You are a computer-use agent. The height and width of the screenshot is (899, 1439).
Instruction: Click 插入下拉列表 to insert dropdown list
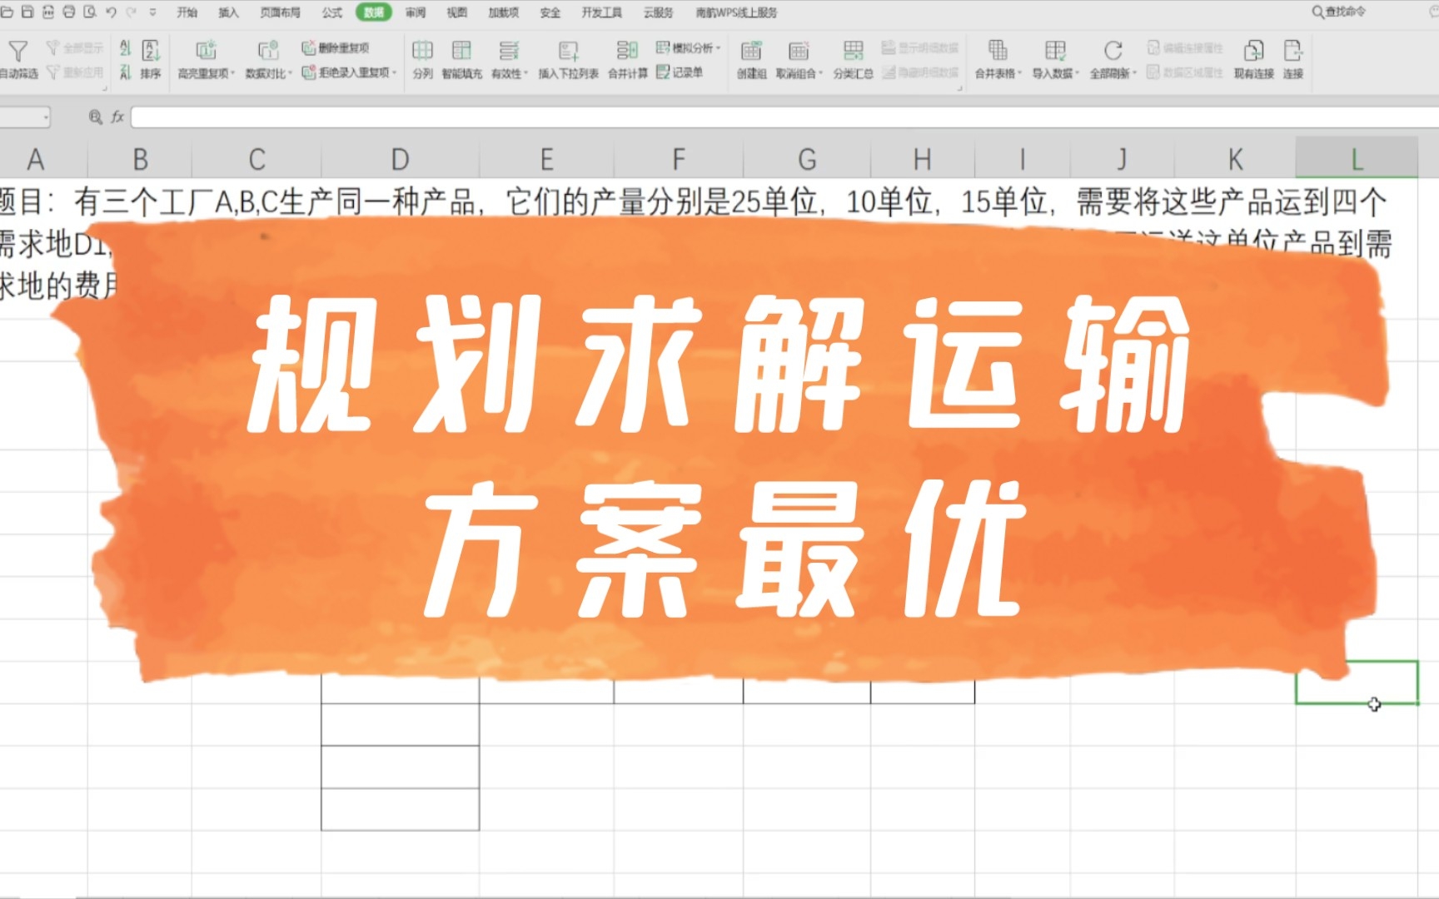pyautogui.click(x=569, y=58)
